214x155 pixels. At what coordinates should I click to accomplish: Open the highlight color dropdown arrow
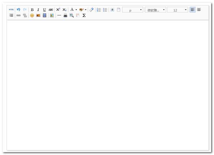[x=85, y=10]
